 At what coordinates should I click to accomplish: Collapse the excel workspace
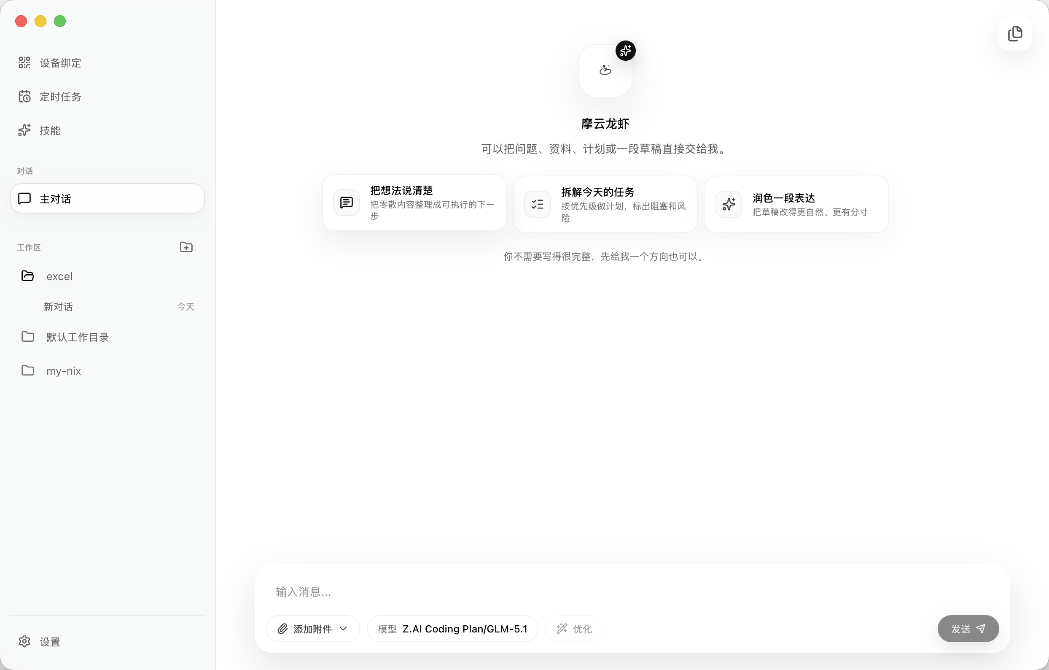[108, 276]
